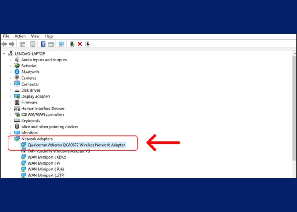Click the Batteries category icon
The image size is (297, 212).
pos(17,66)
